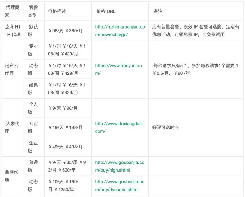Select the 阿布云代理 cell

pos(13,69)
